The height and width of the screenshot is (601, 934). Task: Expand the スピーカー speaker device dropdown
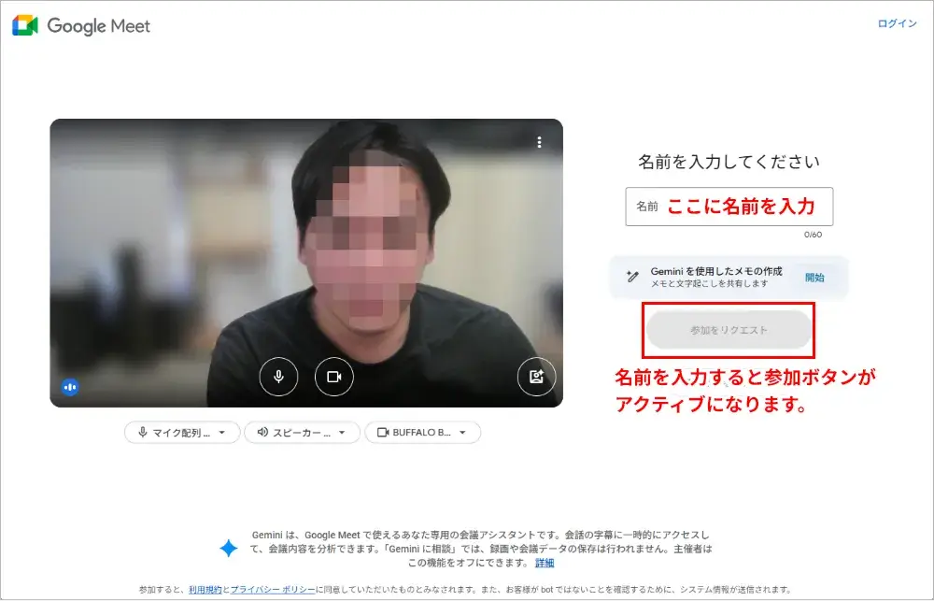(342, 432)
